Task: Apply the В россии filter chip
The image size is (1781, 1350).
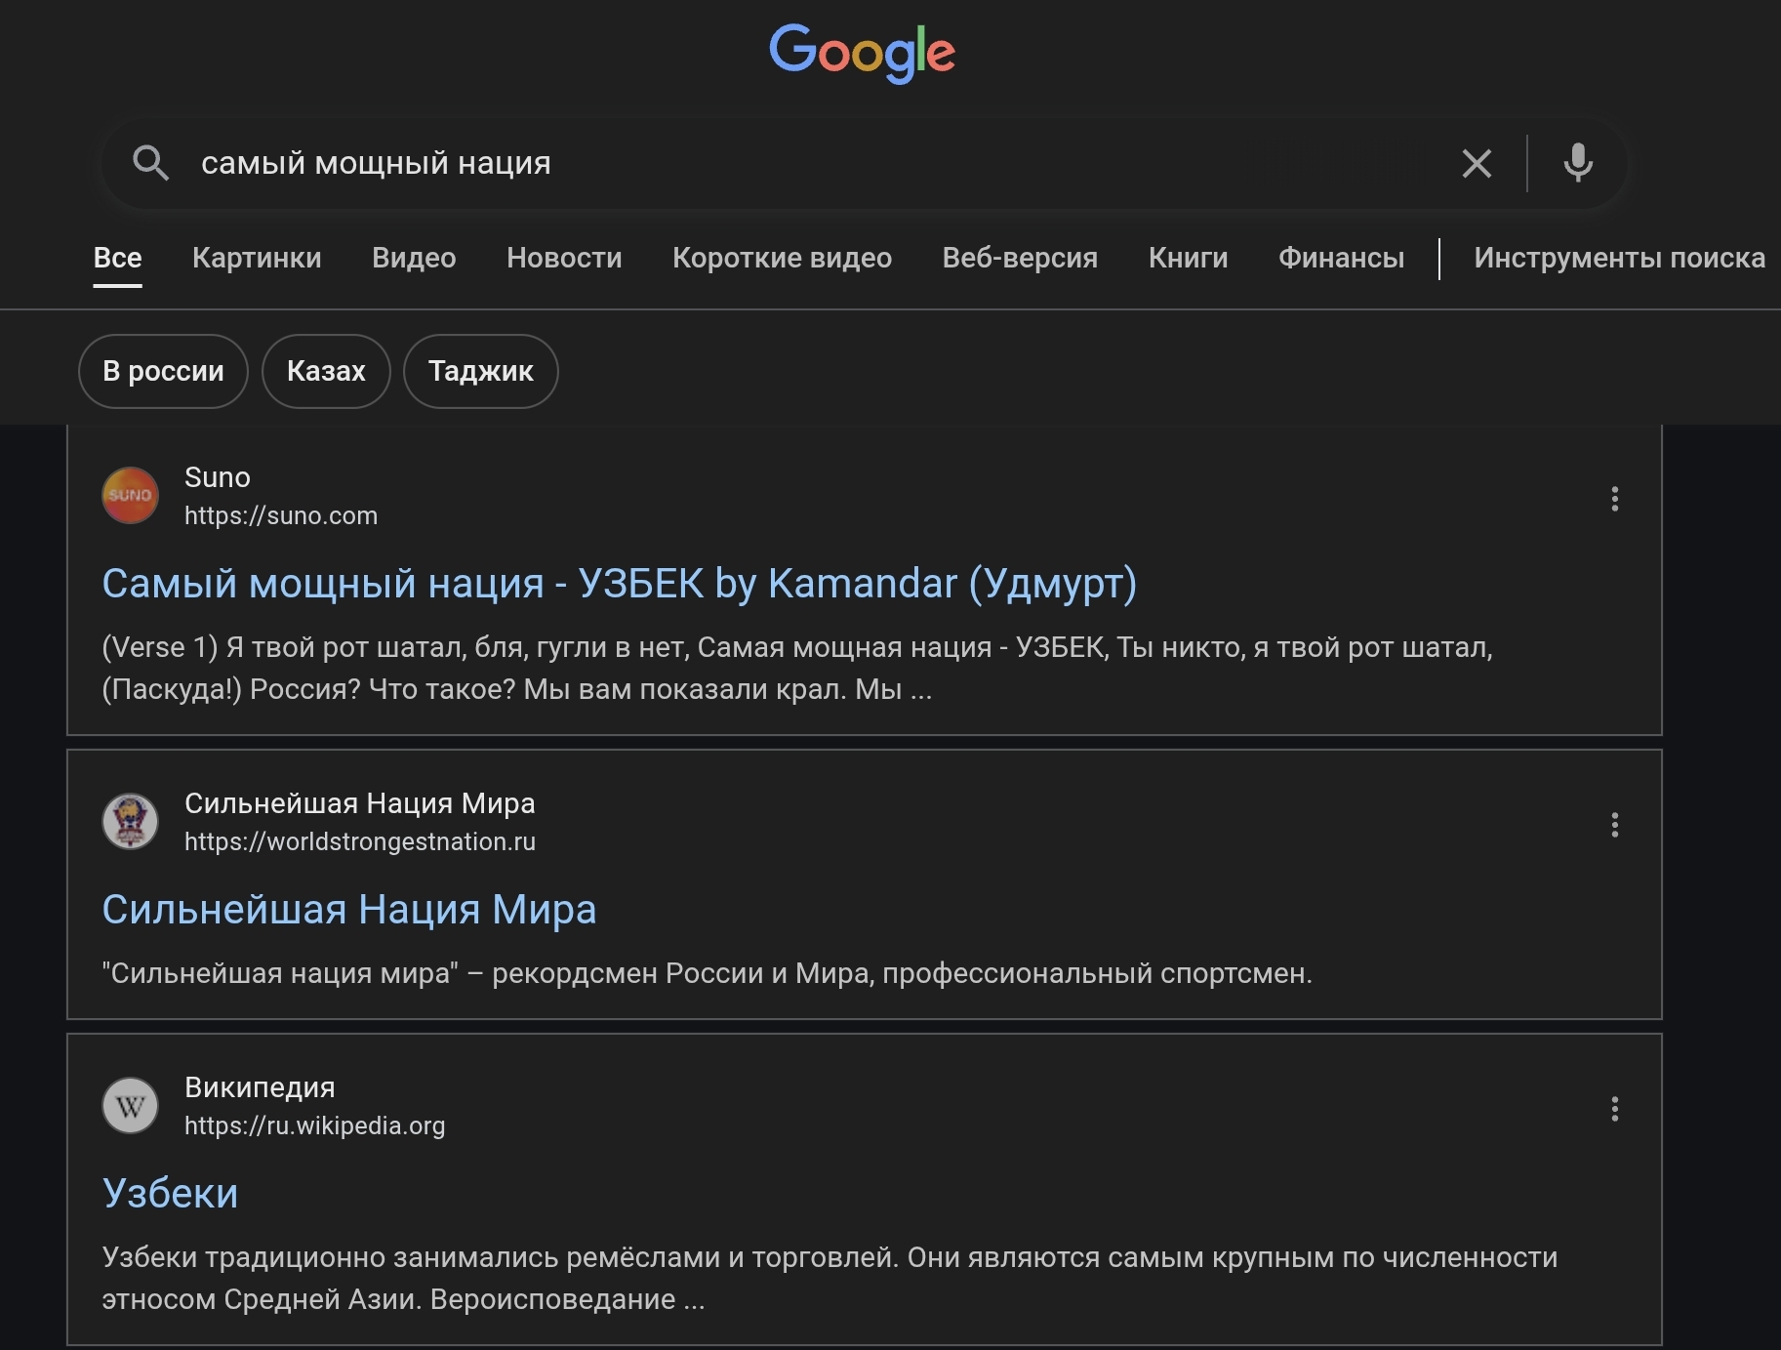Action: (x=163, y=371)
